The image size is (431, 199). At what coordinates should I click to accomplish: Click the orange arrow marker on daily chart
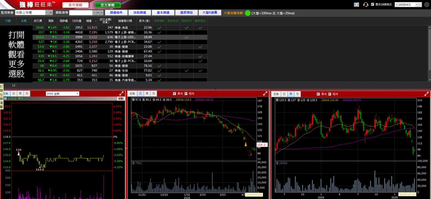(x=245, y=144)
